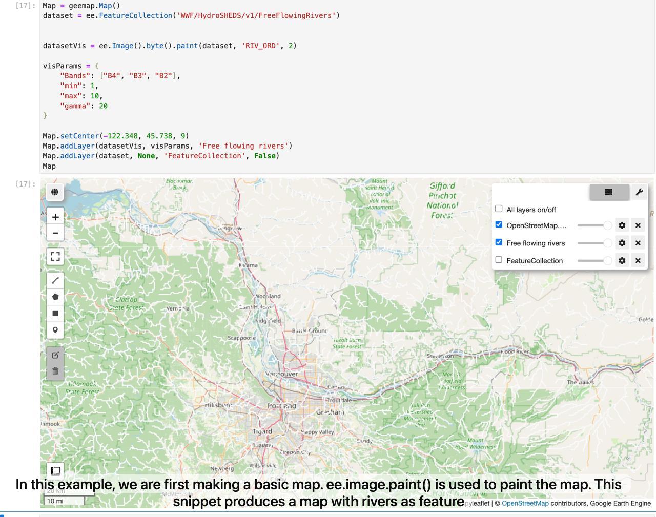Screen dimensions: 656x517
Task: Click the edit layers tool
Action: pyautogui.click(x=55, y=355)
